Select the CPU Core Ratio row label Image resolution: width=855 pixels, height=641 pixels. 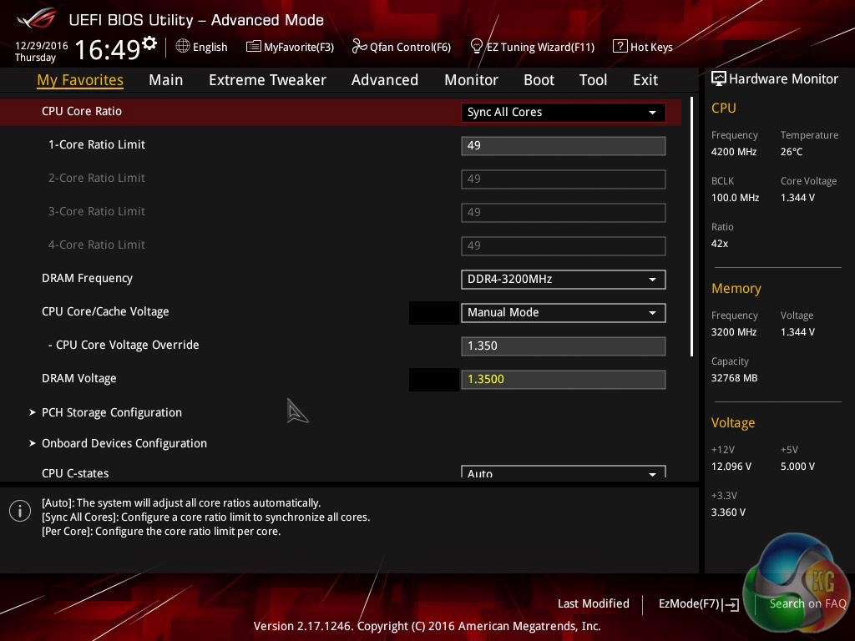pos(82,111)
